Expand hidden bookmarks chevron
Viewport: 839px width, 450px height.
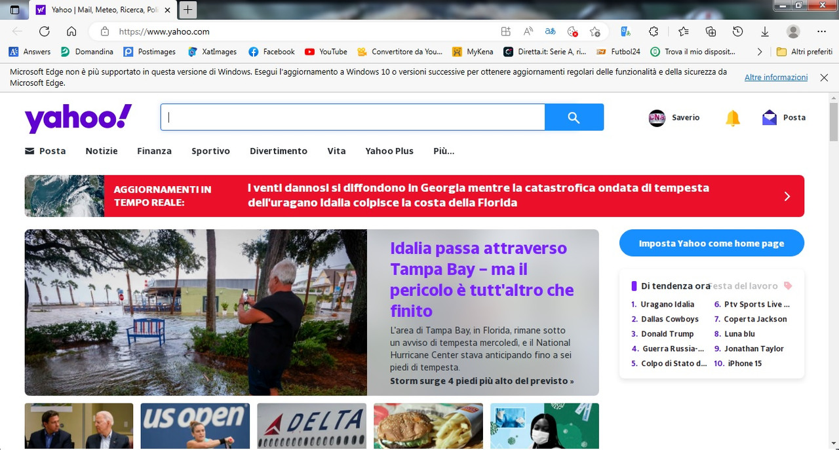[x=760, y=52]
